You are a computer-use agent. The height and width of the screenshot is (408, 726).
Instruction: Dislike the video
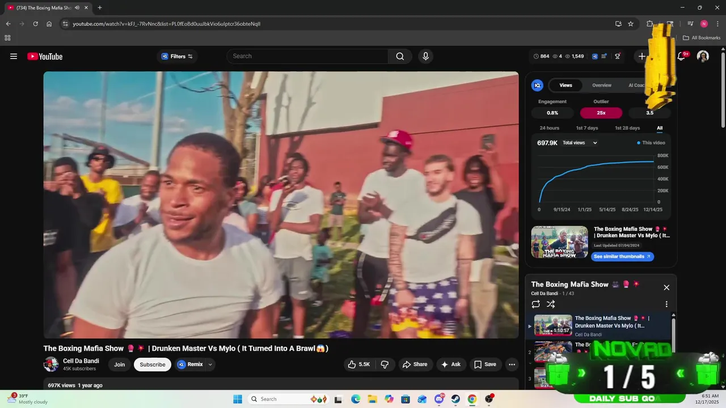[384, 364]
